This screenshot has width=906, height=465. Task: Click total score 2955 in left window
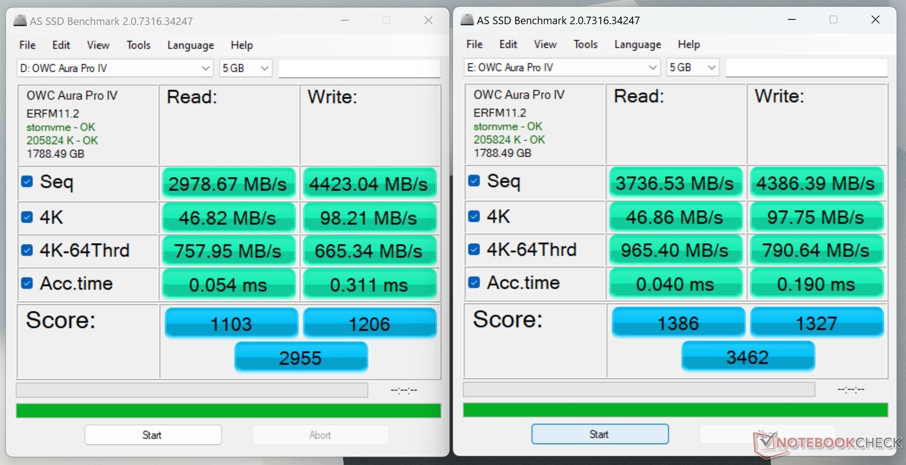301,357
